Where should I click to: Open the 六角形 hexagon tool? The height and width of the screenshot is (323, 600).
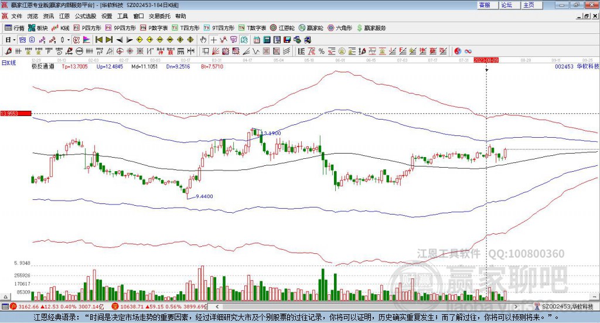point(339,28)
